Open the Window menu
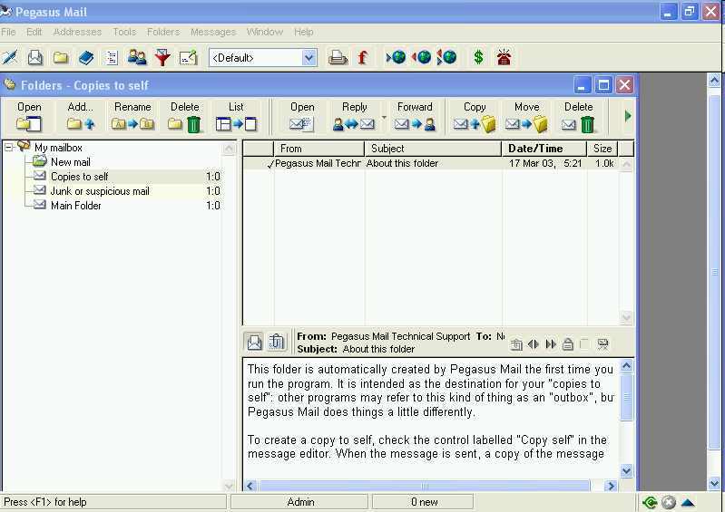 264,32
